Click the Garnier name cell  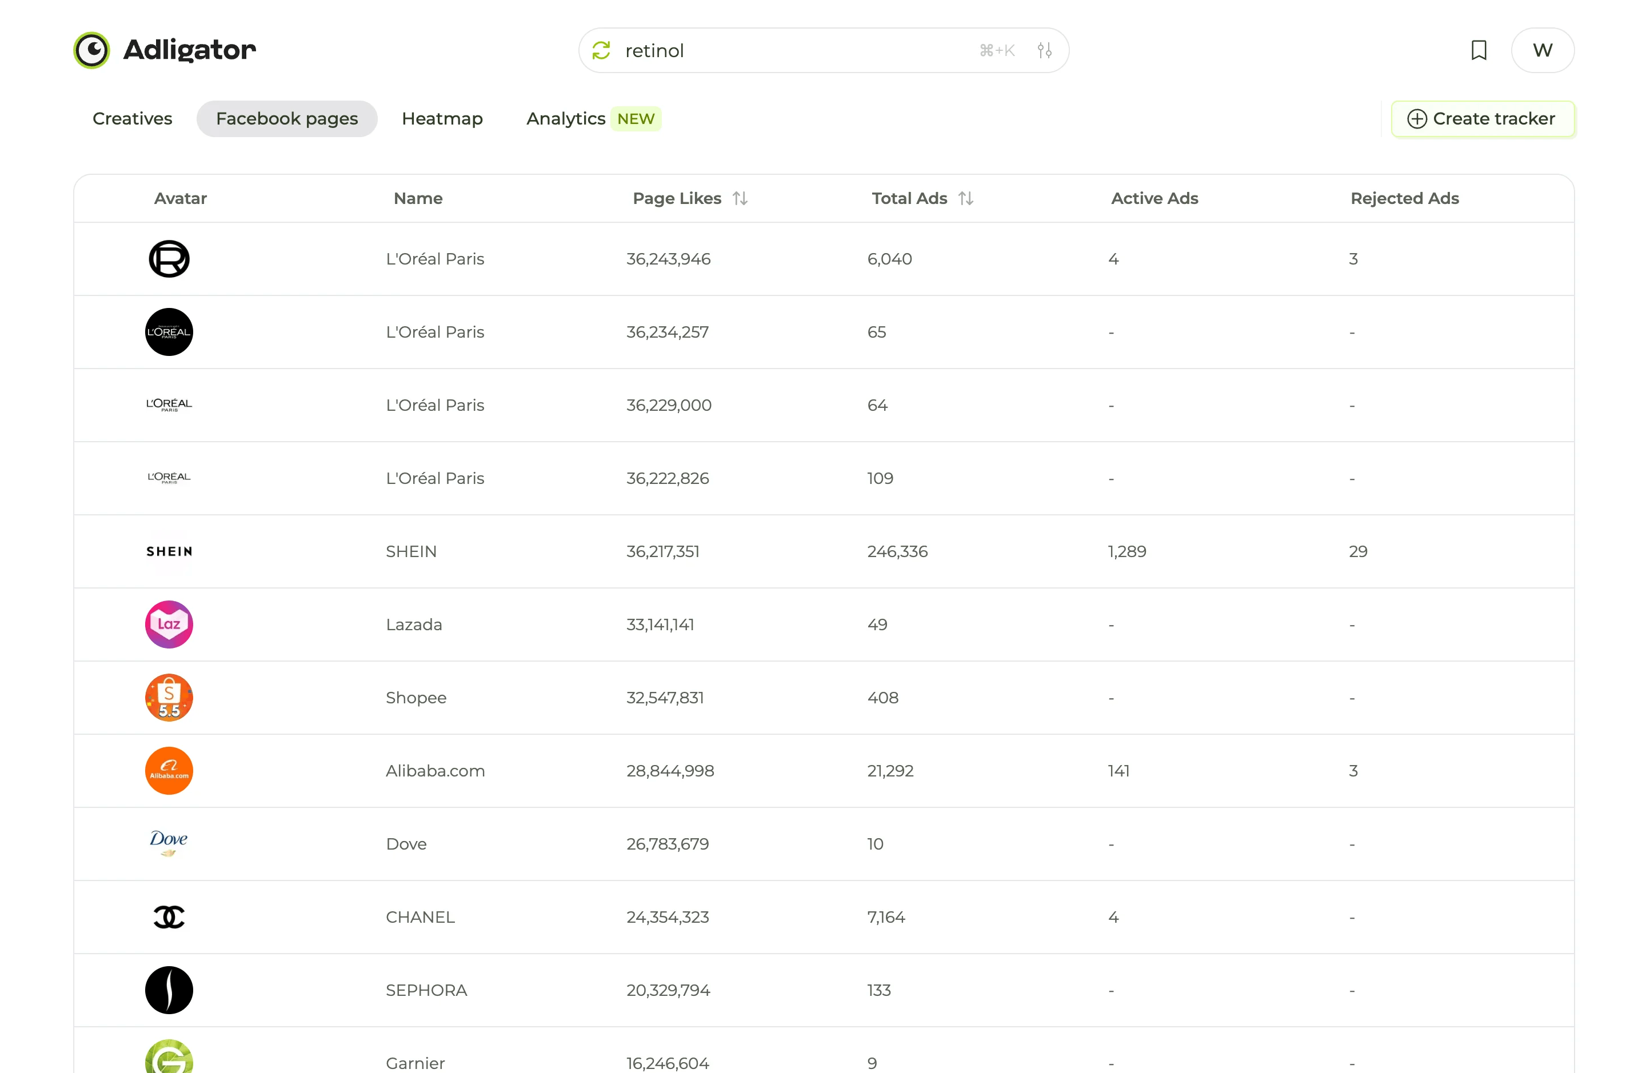(x=415, y=1063)
